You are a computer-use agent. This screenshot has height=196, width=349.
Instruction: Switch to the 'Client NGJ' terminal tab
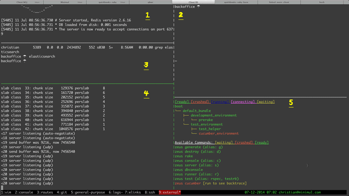tap(22, 2)
